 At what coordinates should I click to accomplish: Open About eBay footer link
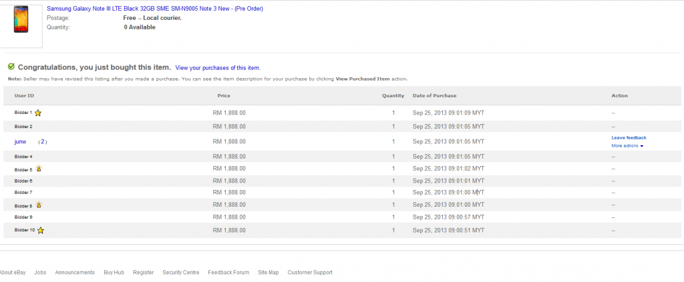12,273
